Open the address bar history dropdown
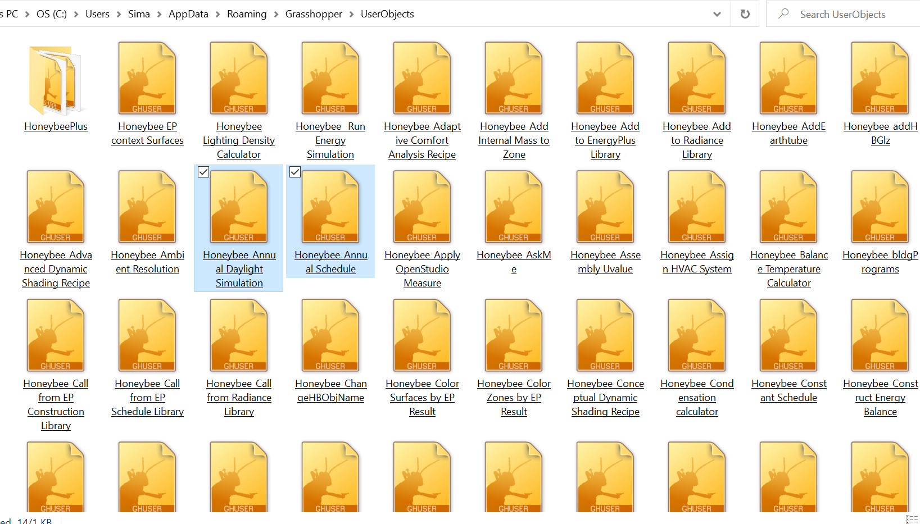 pyautogui.click(x=717, y=14)
